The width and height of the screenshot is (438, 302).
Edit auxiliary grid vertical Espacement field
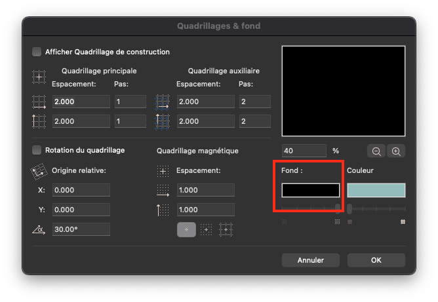click(206, 121)
